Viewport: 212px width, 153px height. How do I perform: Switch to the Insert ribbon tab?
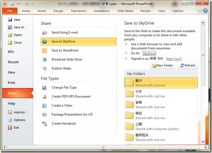tap(42, 11)
